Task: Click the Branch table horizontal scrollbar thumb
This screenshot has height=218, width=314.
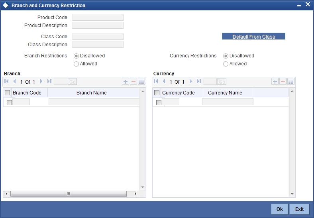Action: pos(69,194)
